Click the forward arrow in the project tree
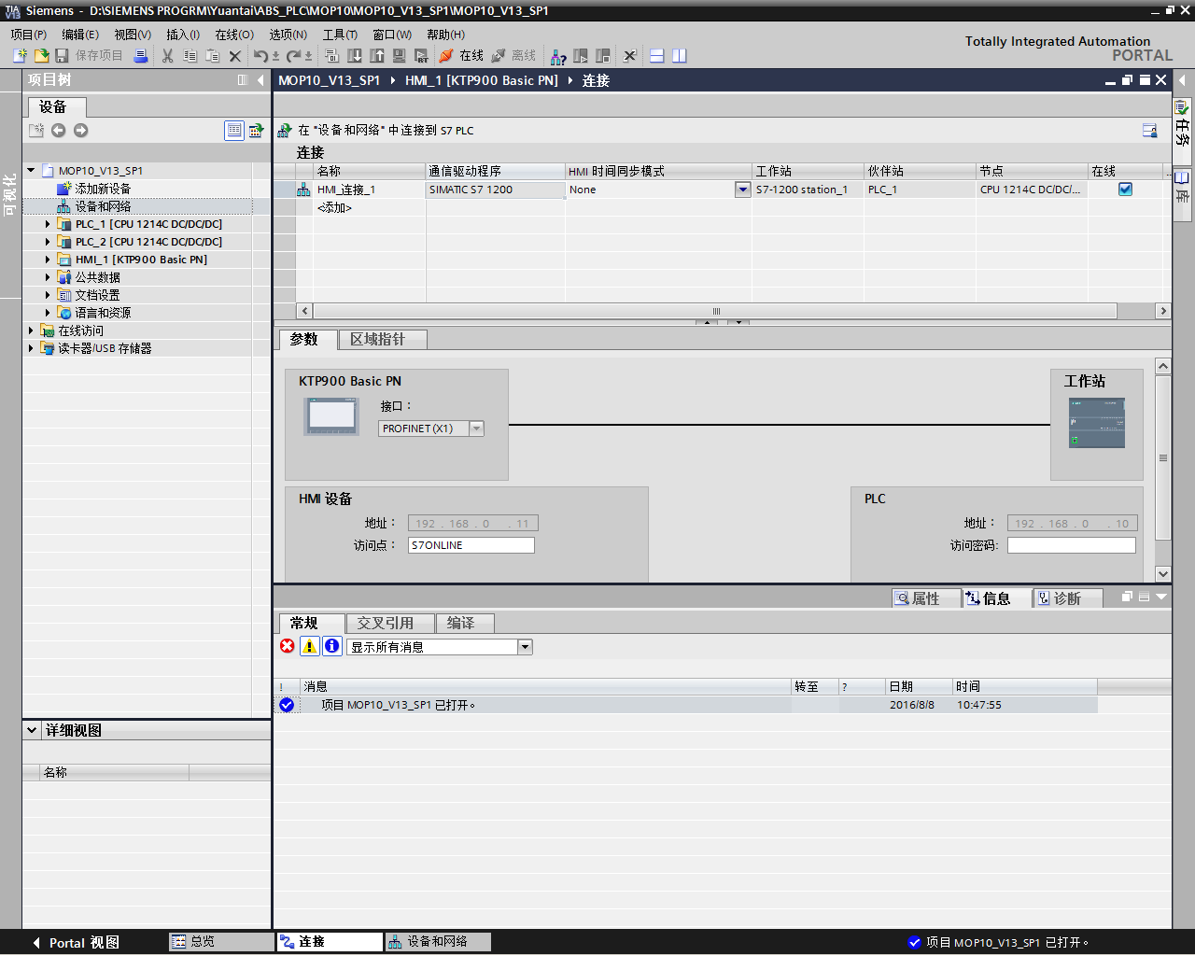This screenshot has width=1195, height=956. (x=80, y=131)
